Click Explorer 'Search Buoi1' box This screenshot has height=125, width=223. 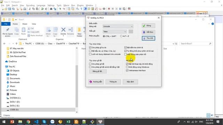click(196, 44)
